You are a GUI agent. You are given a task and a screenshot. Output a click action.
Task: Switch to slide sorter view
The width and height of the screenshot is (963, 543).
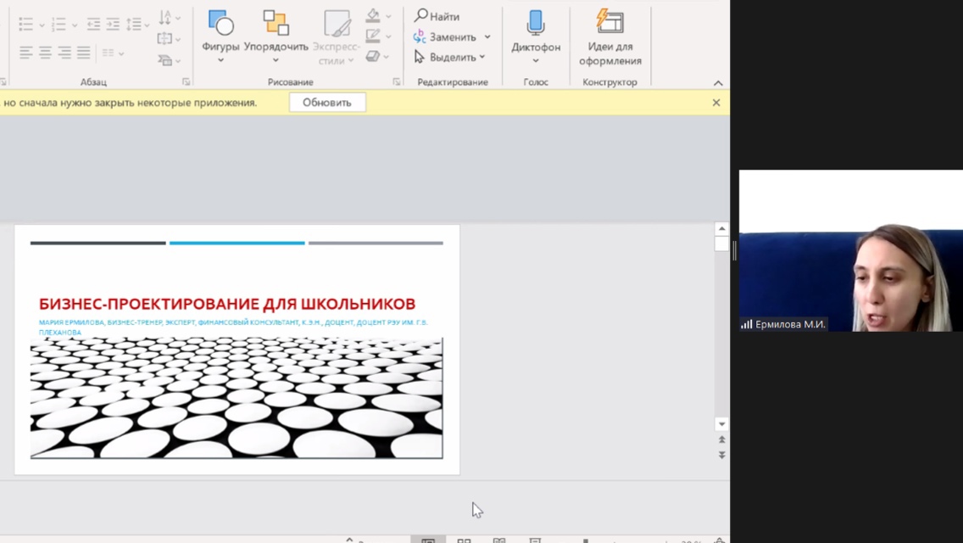[x=464, y=540]
